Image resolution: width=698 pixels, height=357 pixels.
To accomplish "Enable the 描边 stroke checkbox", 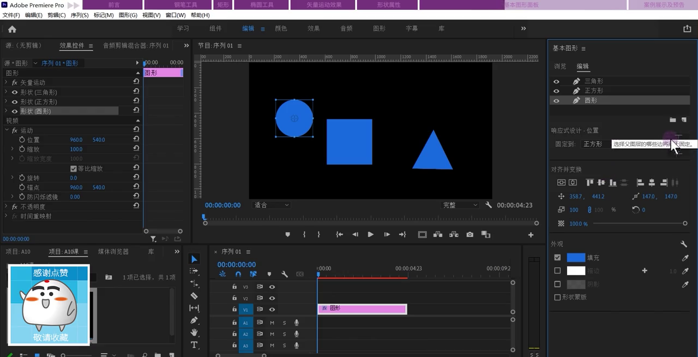I will (557, 270).
